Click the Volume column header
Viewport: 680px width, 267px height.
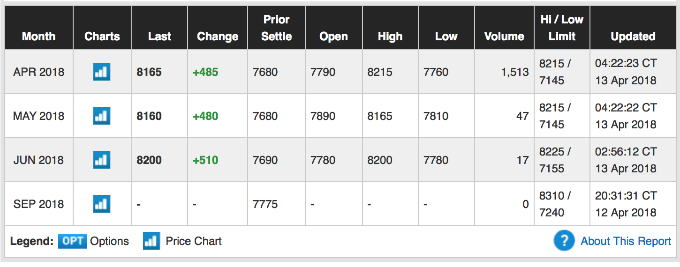504,36
